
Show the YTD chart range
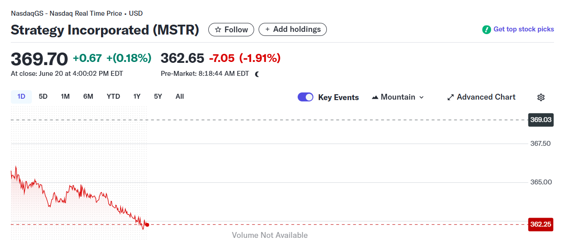pos(113,96)
